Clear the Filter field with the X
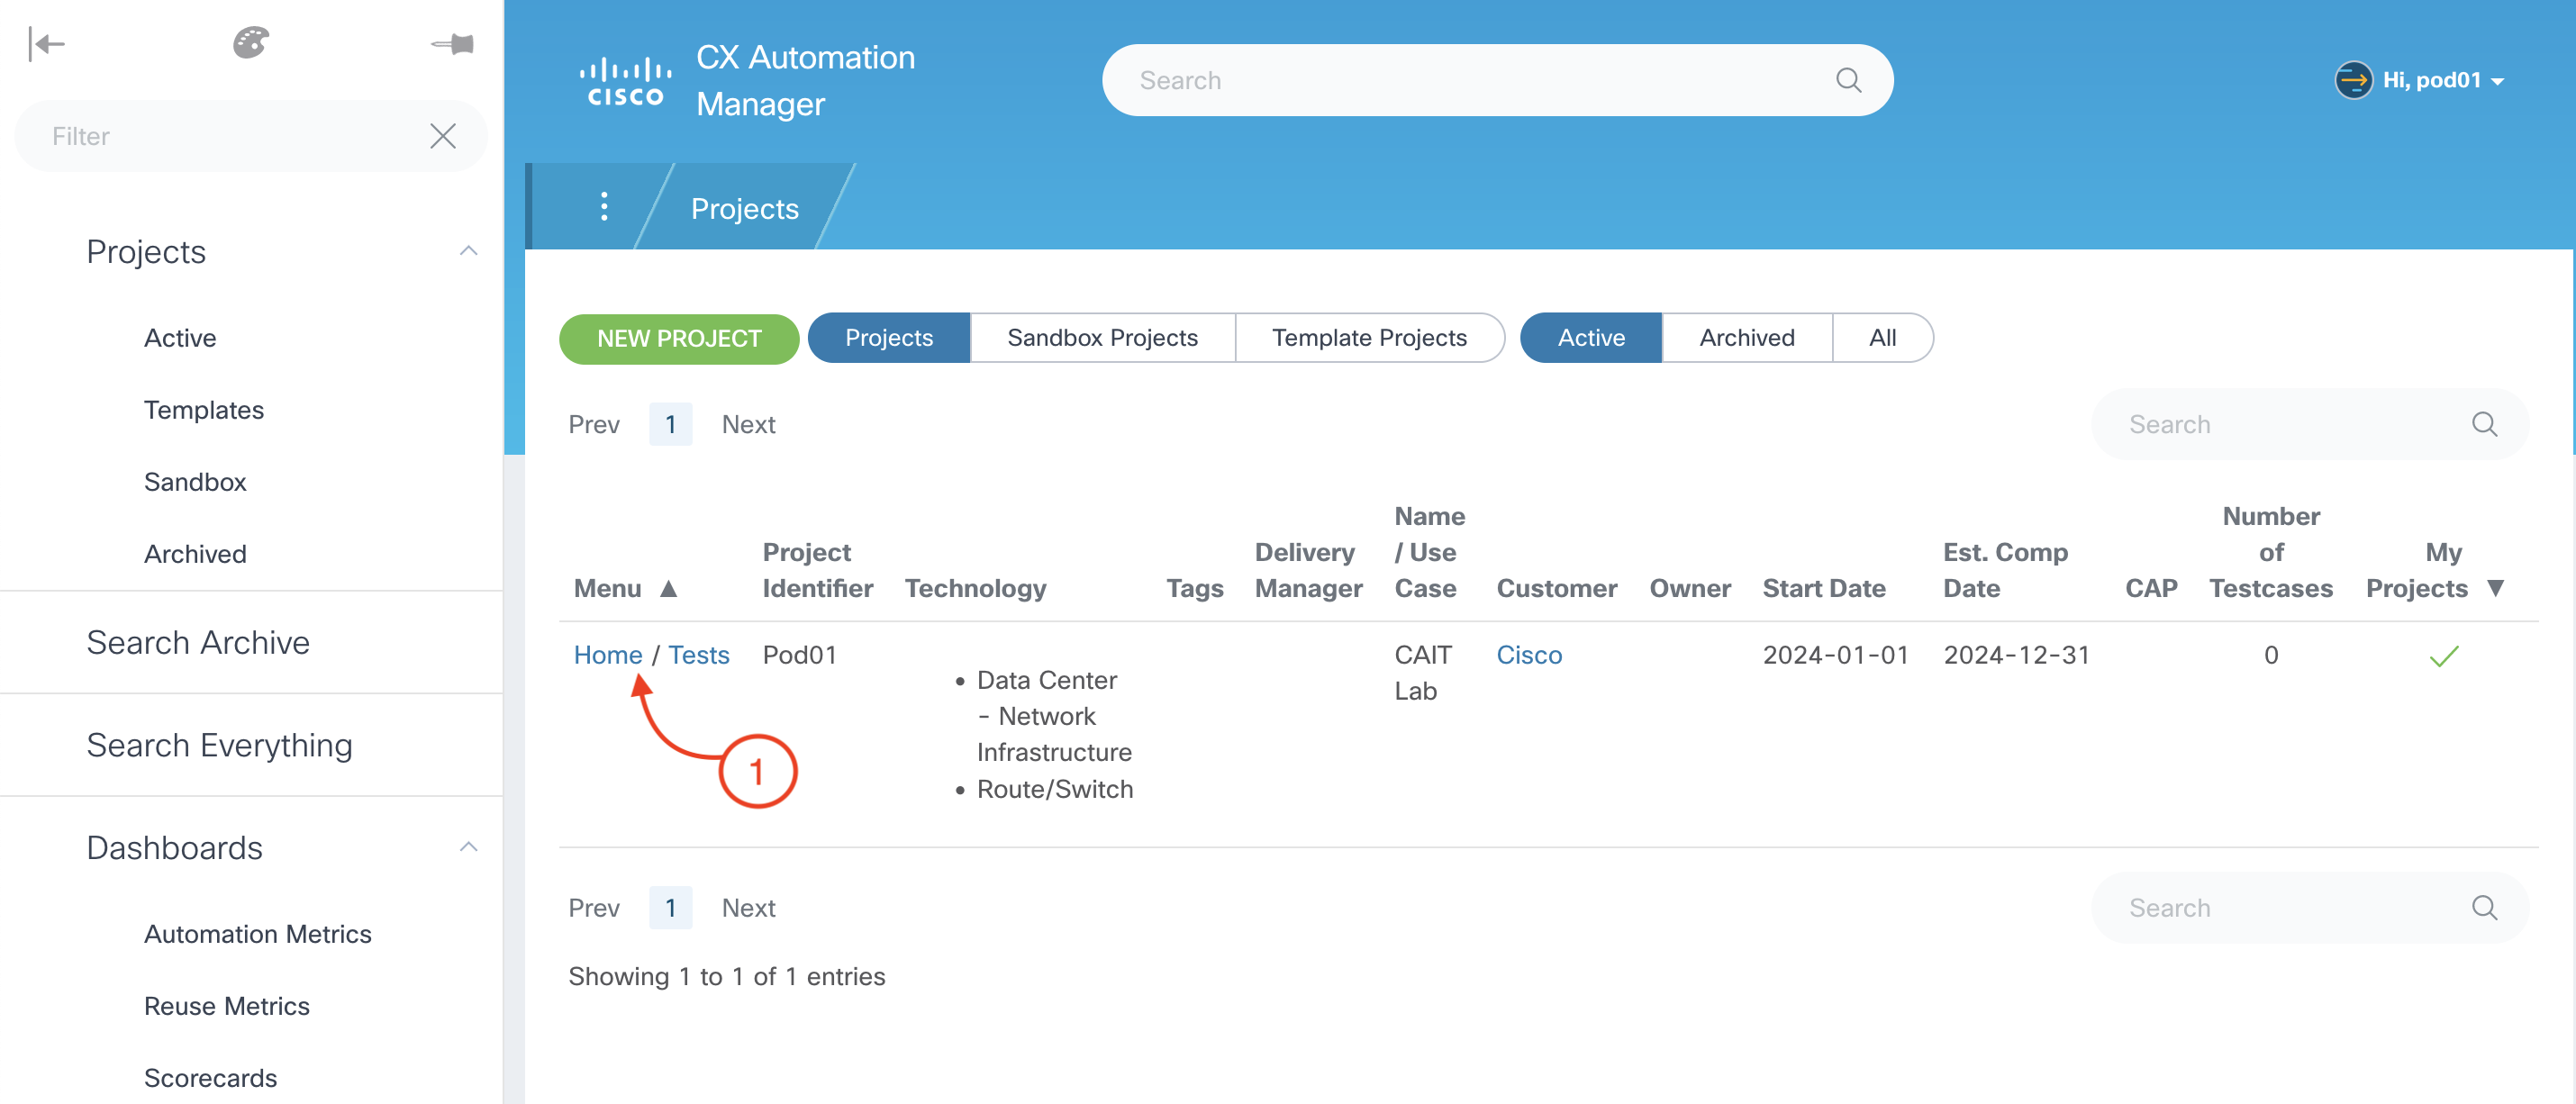This screenshot has width=2576, height=1104. (443, 136)
